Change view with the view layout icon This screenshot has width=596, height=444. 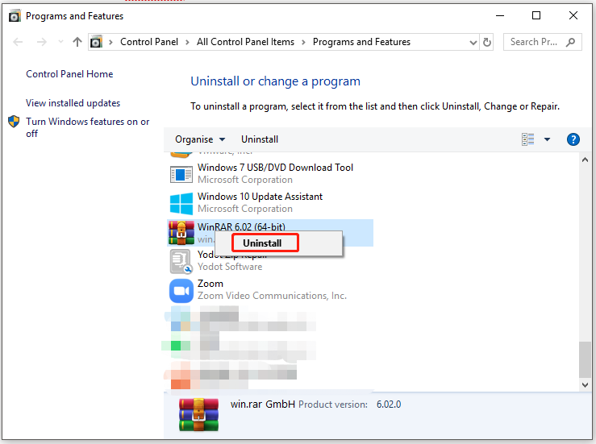(528, 139)
